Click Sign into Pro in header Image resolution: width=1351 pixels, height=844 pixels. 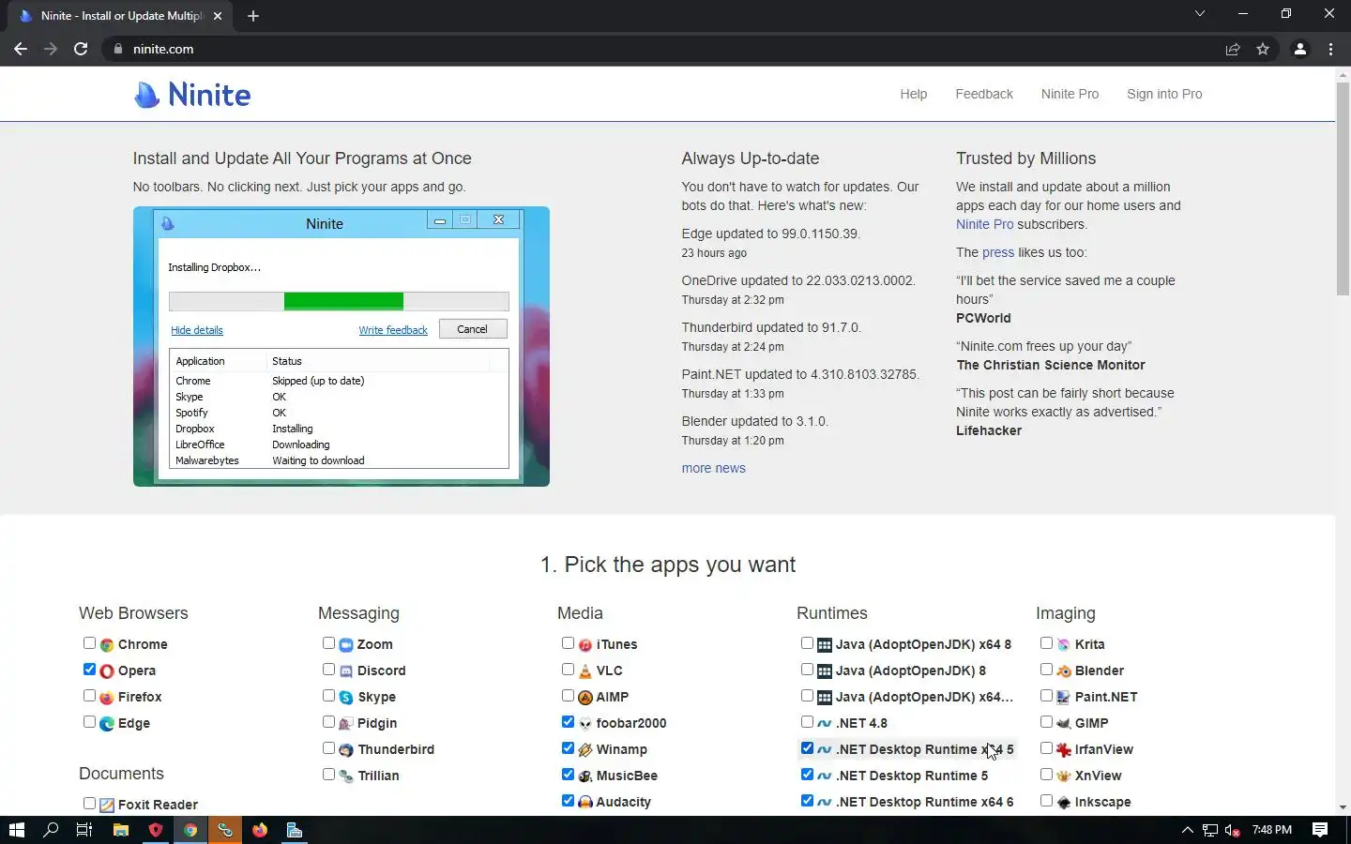click(x=1164, y=94)
